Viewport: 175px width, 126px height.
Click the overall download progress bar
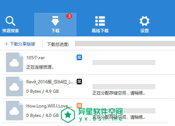125,43
